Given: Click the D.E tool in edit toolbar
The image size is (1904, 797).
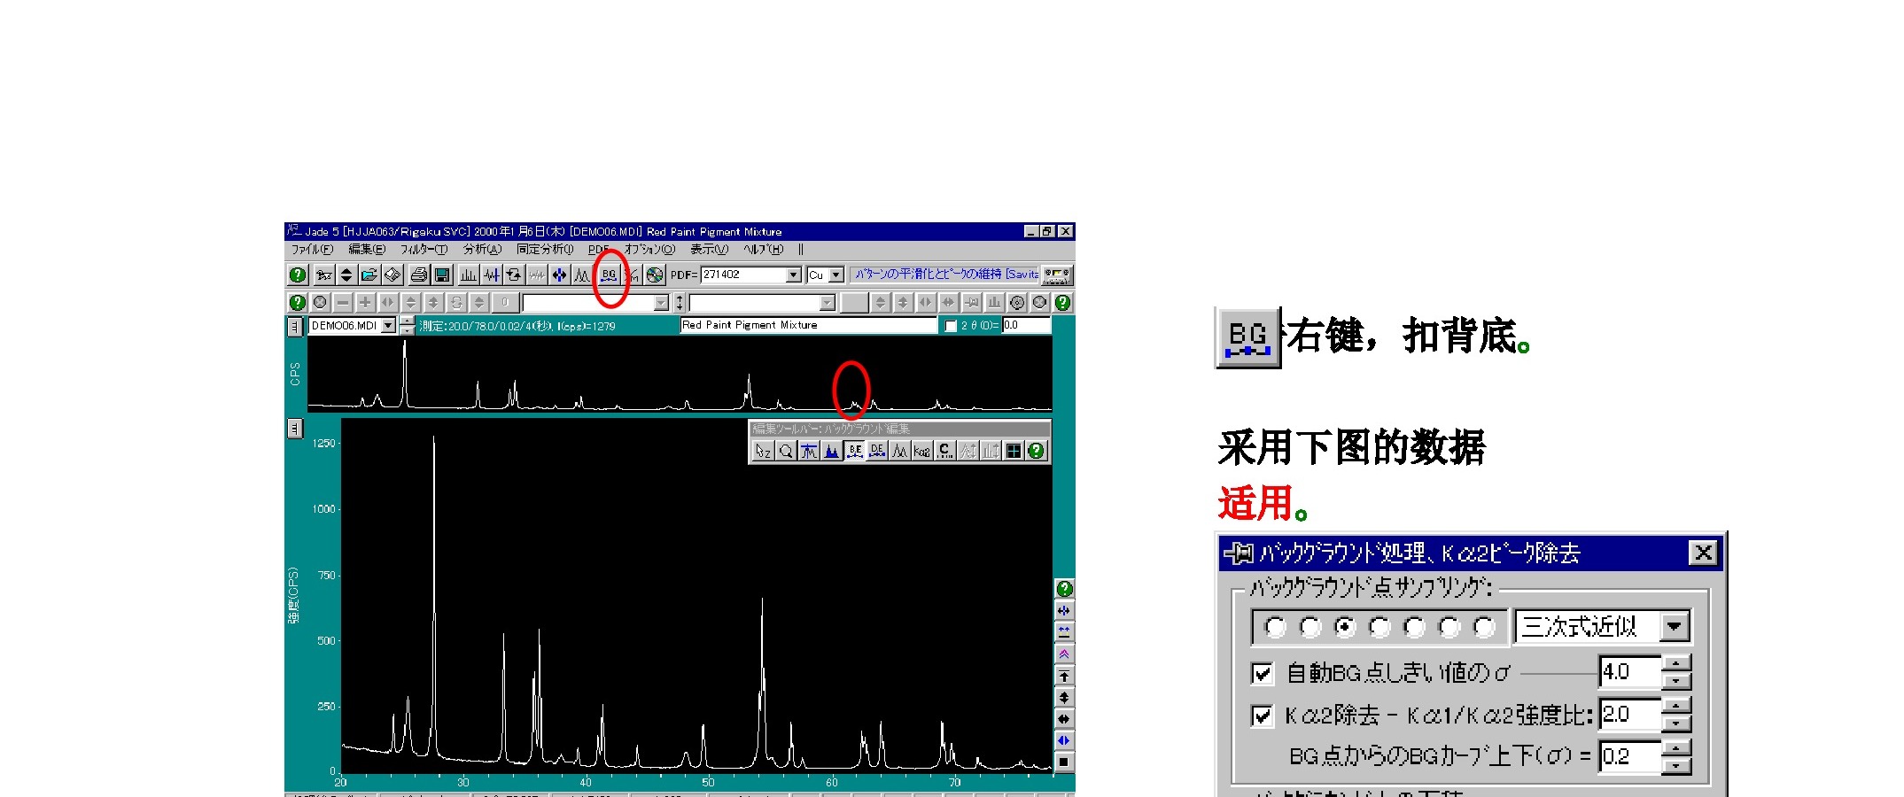Looking at the screenshot, I should [877, 451].
